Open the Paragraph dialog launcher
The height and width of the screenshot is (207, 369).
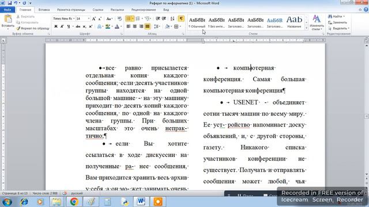[183, 34]
